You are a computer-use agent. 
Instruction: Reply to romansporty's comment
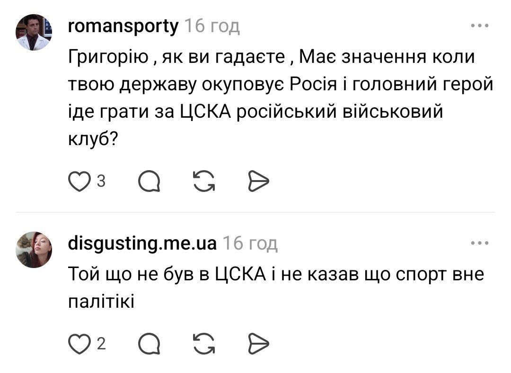click(x=149, y=182)
